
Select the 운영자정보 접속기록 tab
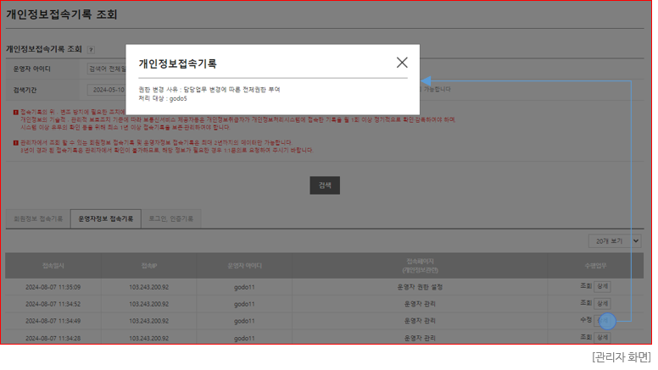[x=105, y=218]
